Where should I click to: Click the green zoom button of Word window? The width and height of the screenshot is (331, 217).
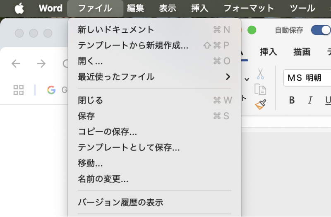252,30
